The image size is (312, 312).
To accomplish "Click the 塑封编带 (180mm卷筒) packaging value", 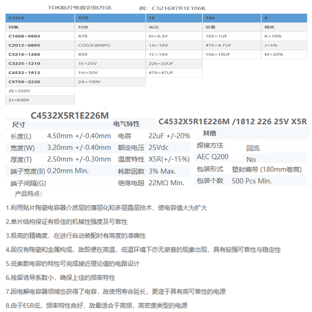I will 267,170.
